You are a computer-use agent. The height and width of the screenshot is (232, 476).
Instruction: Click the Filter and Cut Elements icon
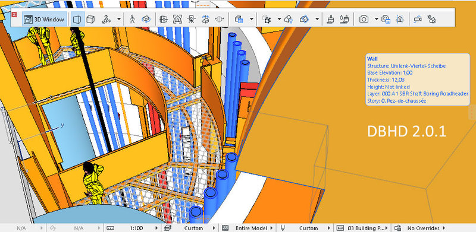[x=239, y=20]
